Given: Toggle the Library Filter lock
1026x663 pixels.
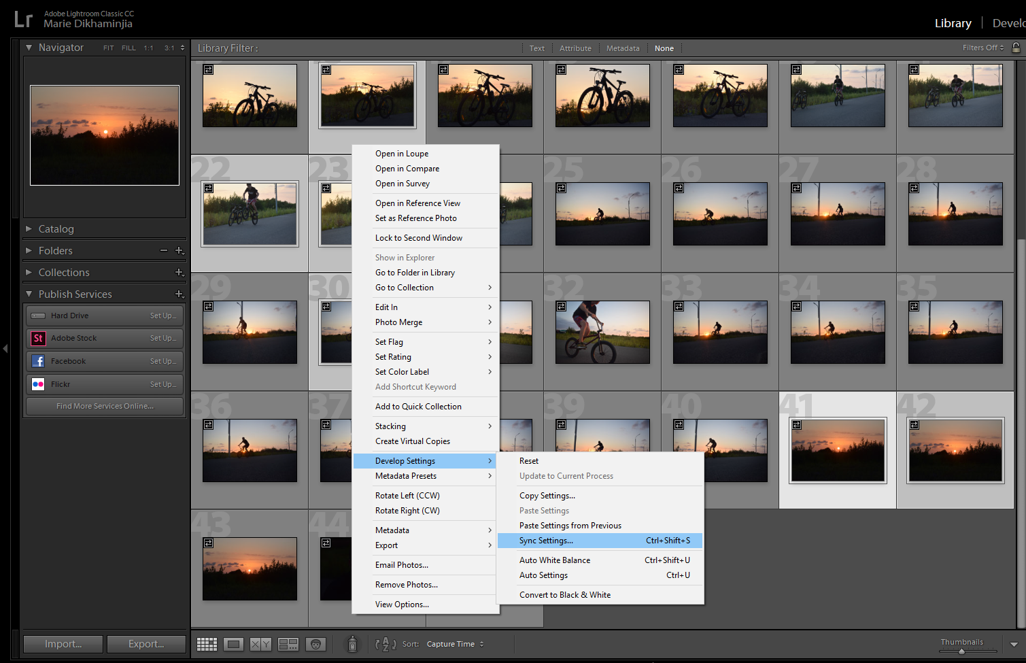Looking at the screenshot, I should [x=1016, y=48].
